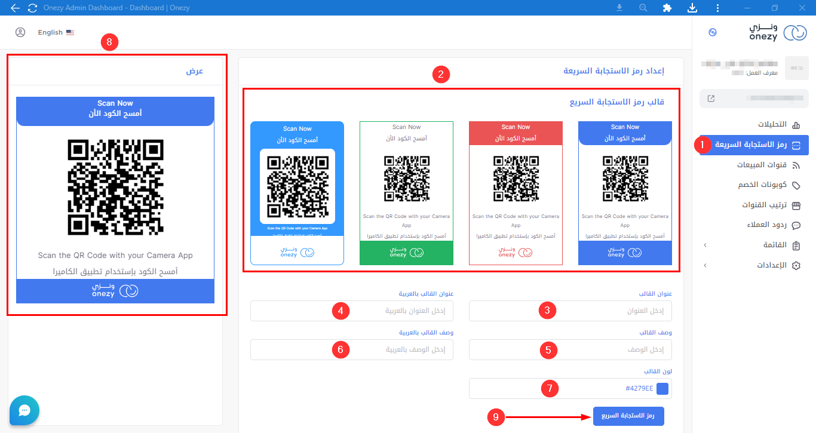Focus the Arabic title input field
Image resolution: width=816 pixels, height=433 pixels.
coord(352,311)
